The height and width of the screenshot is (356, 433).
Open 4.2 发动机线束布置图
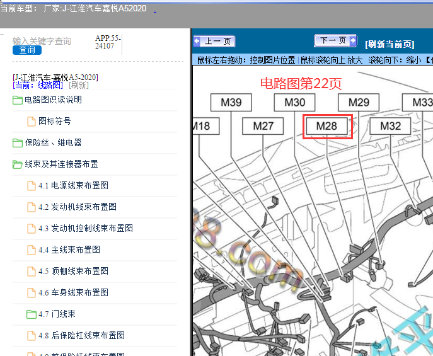[78, 207]
